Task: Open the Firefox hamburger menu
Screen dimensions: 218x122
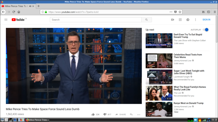Action: (x=215, y=12)
